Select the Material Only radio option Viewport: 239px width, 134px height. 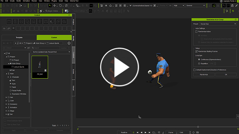pos(199,42)
